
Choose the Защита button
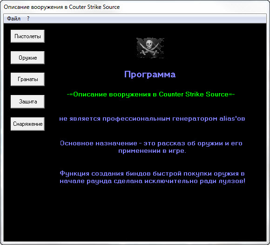pyautogui.click(x=27, y=102)
